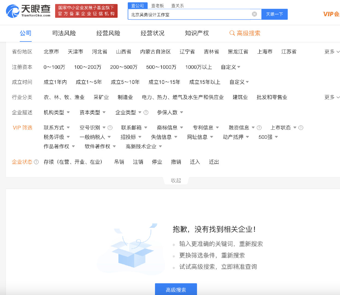340x295 pixels.
Task: Expand the 参保人数 dropdown
Action: (170, 112)
